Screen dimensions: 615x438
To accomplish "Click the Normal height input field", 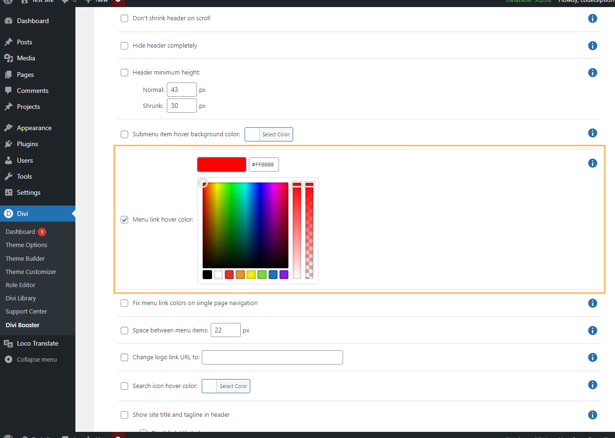I will pyautogui.click(x=182, y=90).
